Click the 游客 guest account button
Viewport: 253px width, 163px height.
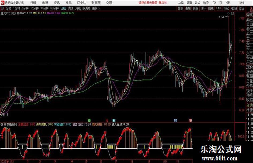pyautogui.click(x=242, y=3)
